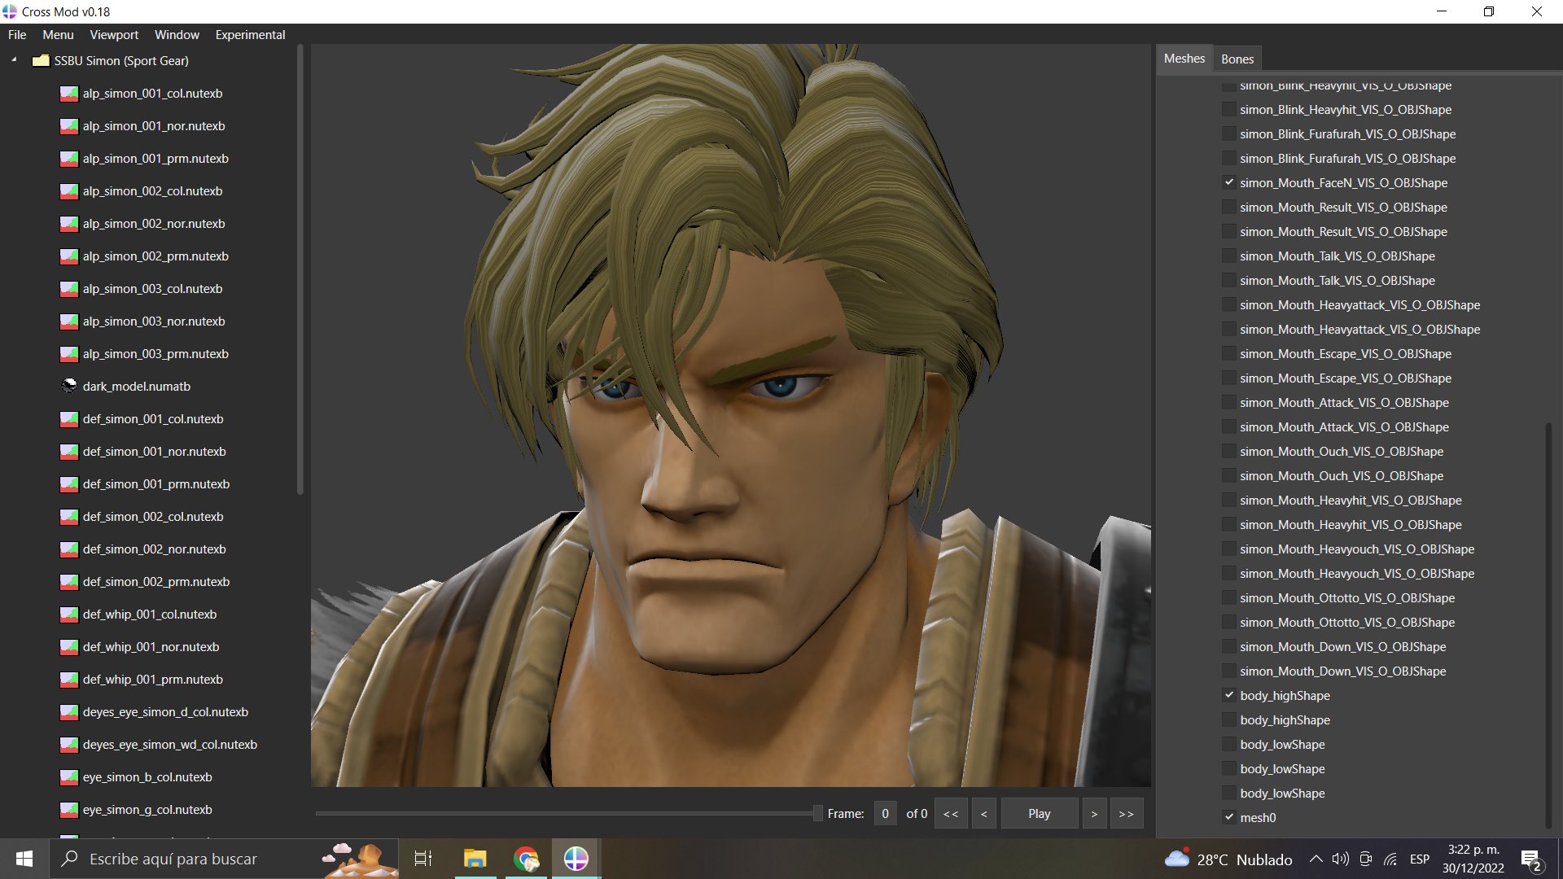Image resolution: width=1563 pixels, height=879 pixels.
Task: Click texture icon of def_simon_001_prm.nutexb
Action: click(69, 484)
